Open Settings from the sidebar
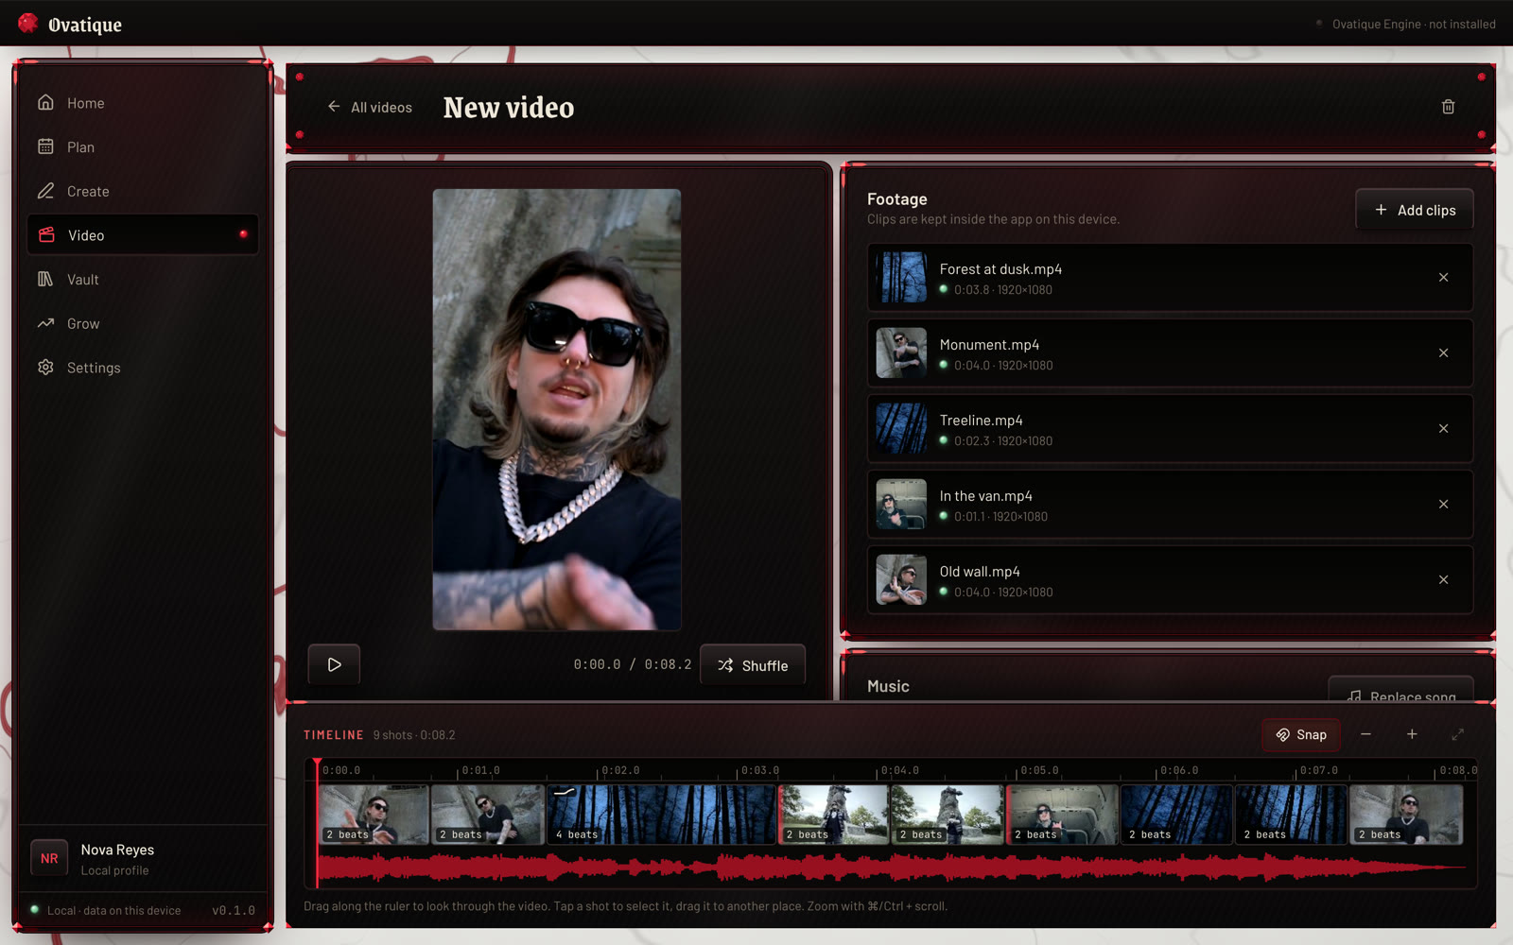Screen dimensions: 1513x945 tap(142, 368)
